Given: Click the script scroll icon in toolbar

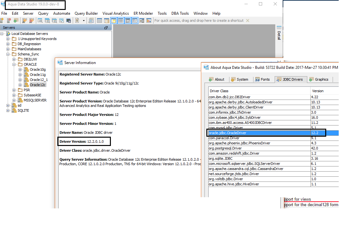Looking at the screenshot, I should pos(91,20).
